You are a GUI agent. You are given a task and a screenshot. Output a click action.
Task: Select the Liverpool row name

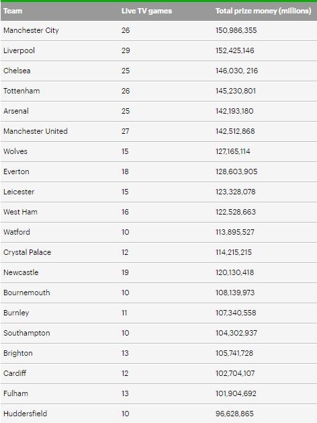(x=19, y=50)
